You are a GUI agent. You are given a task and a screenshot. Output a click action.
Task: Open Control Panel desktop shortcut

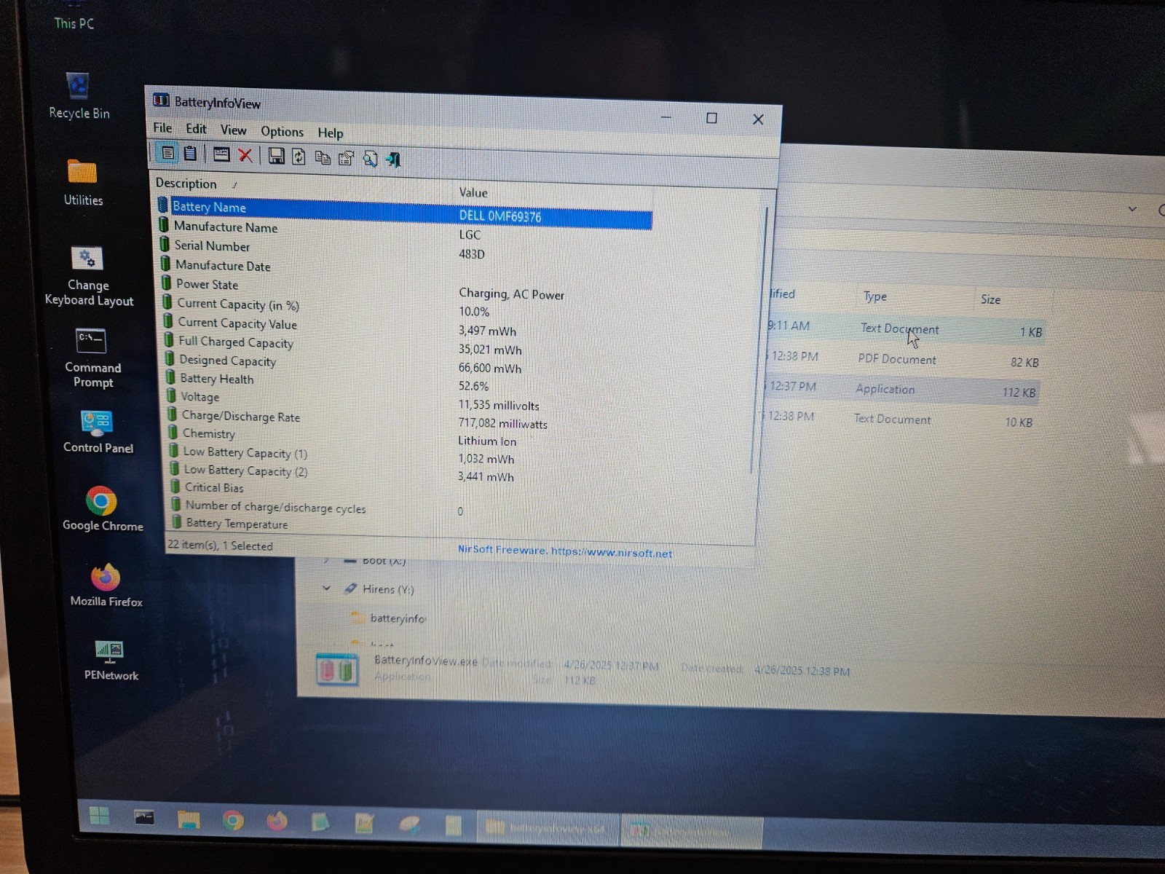(98, 432)
